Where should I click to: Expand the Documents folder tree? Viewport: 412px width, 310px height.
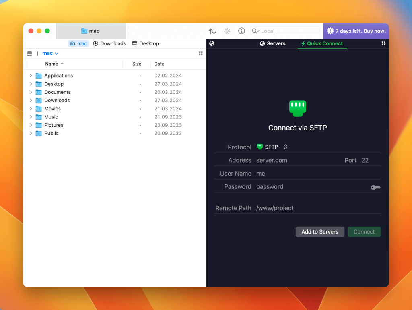tap(31, 92)
